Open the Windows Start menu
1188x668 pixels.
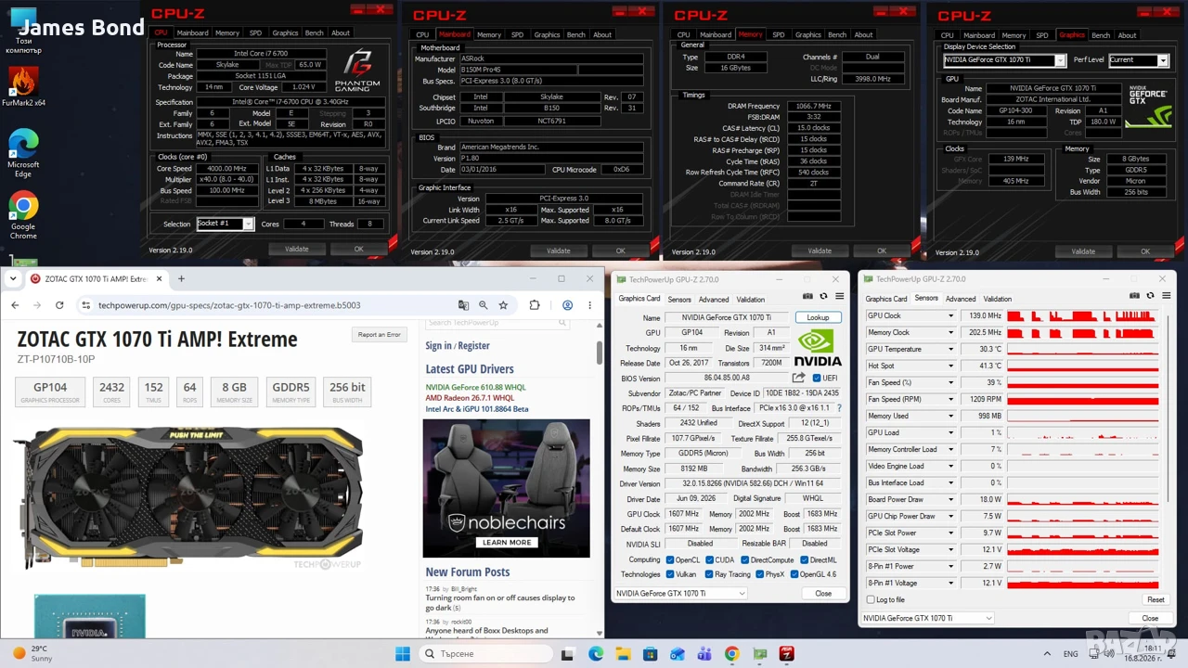pyautogui.click(x=402, y=654)
